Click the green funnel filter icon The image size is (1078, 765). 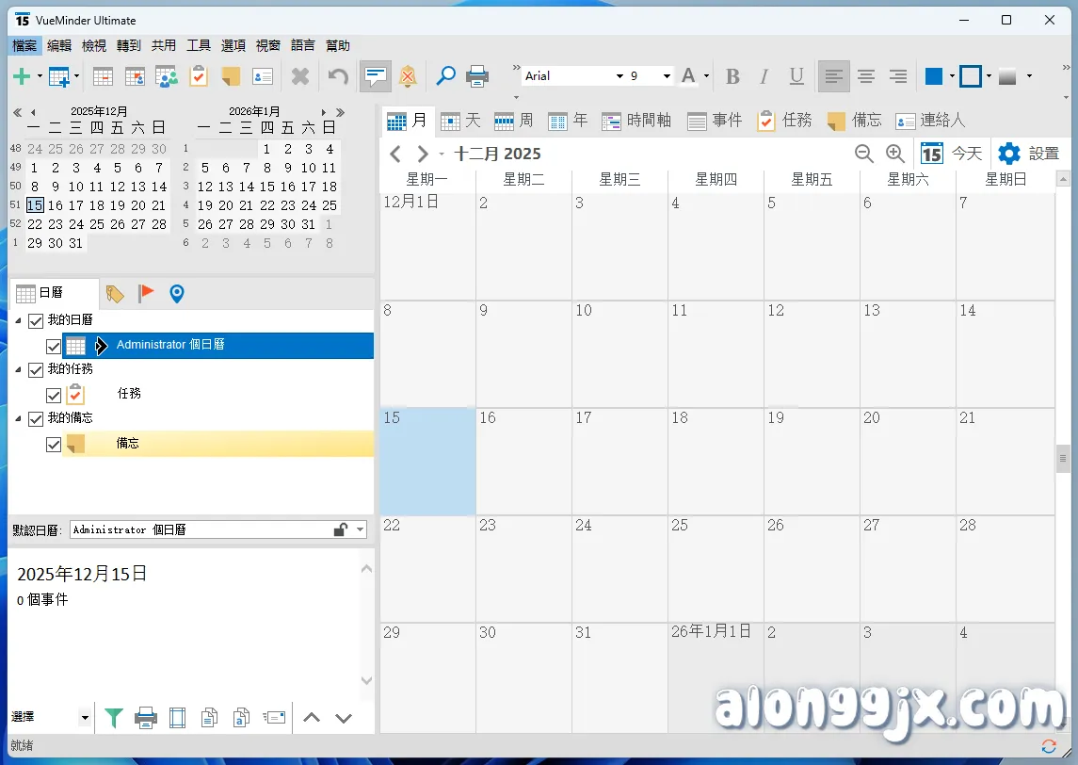[x=113, y=718]
